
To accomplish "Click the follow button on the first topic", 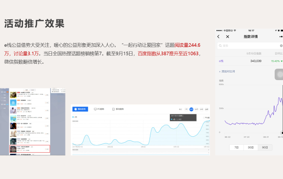I will pyautogui.click(x=47, y=95).
